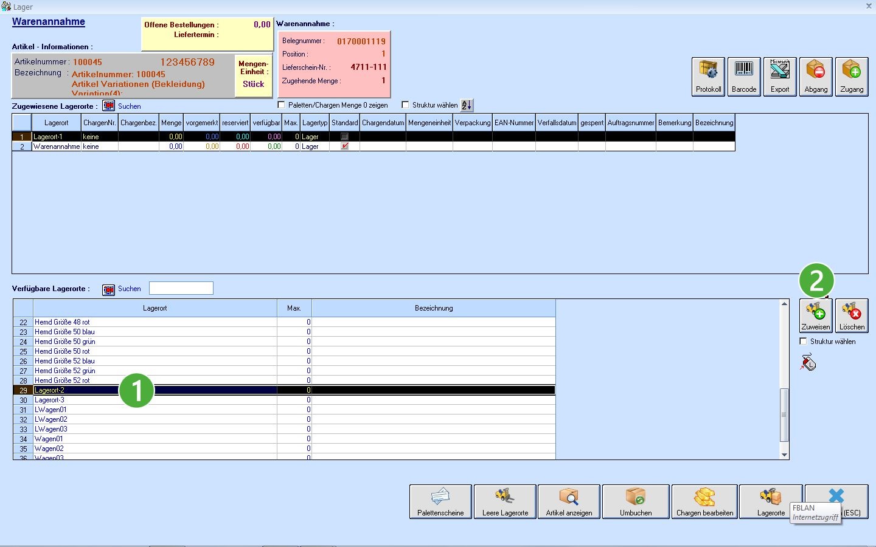Open the Barcode function
Screen dimensions: 876x547
coord(744,77)
